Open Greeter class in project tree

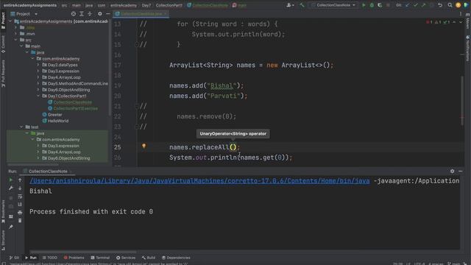click(x=55, y=115)
